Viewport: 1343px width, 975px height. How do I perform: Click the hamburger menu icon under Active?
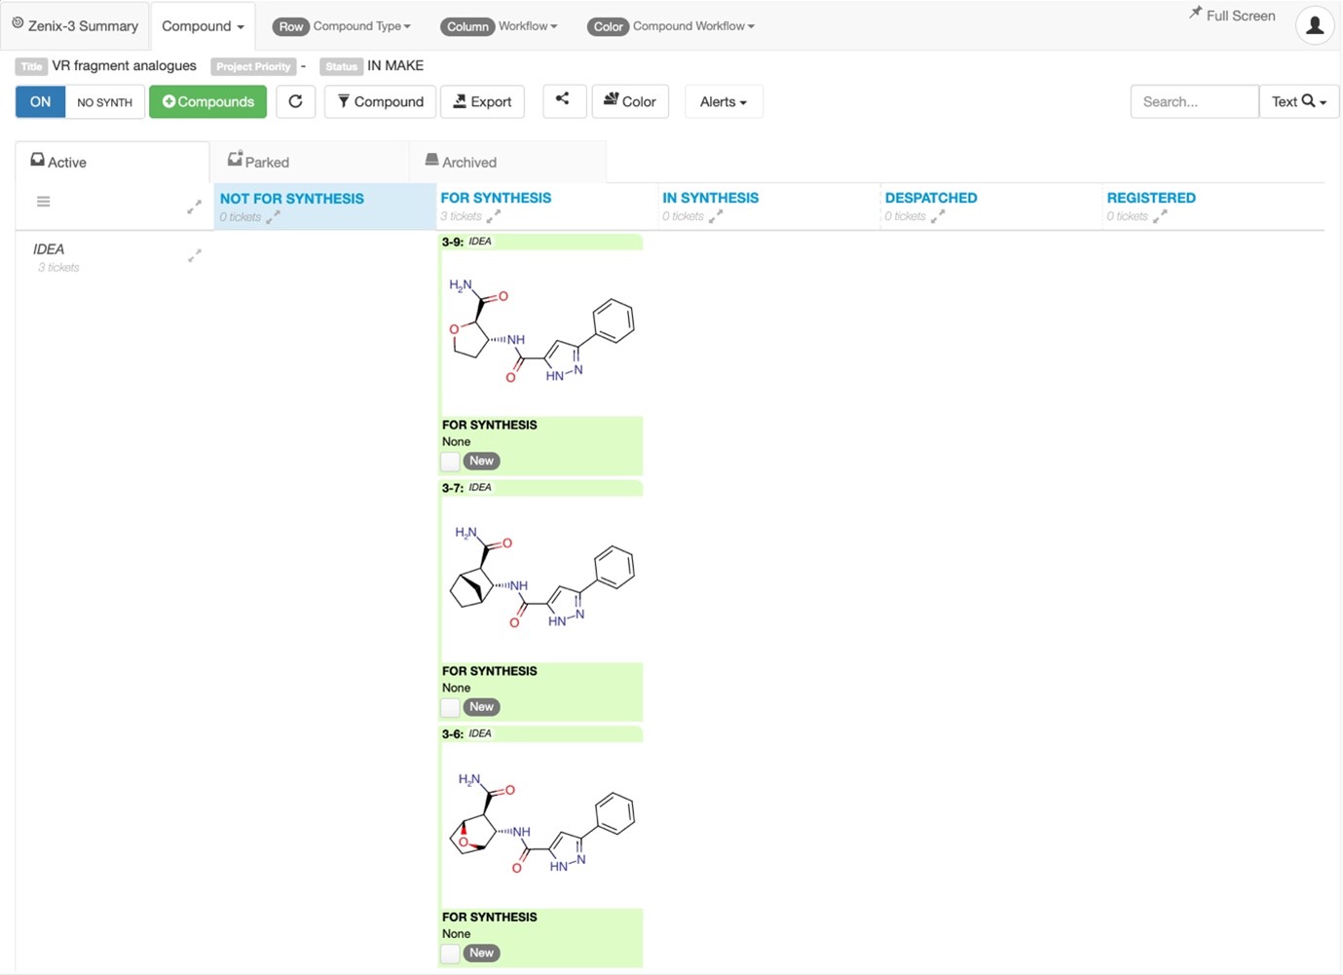(44, 202)
